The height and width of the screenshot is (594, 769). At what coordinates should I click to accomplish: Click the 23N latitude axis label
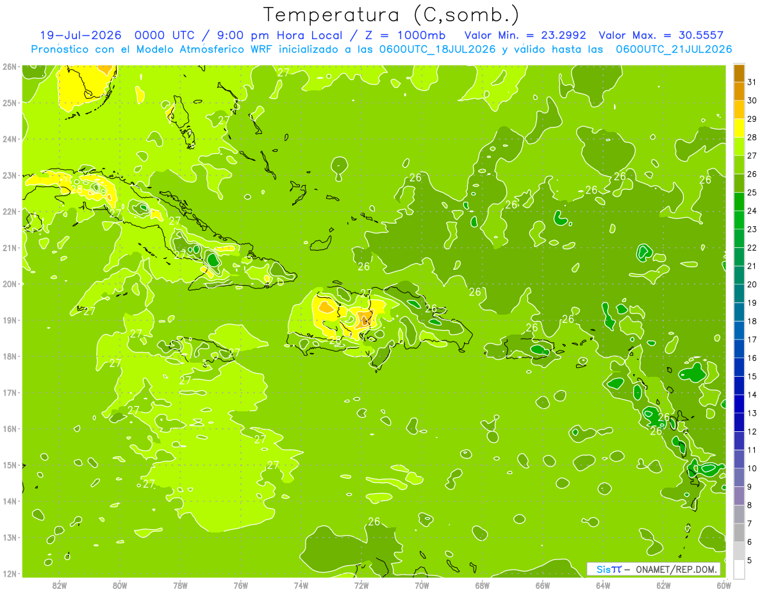coord(9,175)
